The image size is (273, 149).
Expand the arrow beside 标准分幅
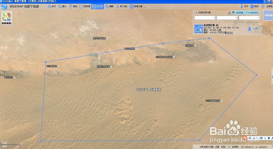[144, 7]
